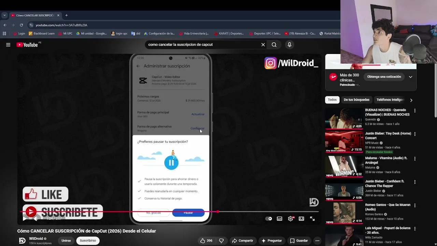Save video with Guardar button
The height and width of the screenshot is (246, 437).
click(299, 241)
